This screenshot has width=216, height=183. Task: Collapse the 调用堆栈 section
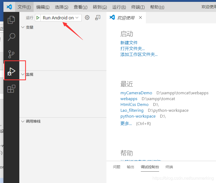tap(22, 121)
